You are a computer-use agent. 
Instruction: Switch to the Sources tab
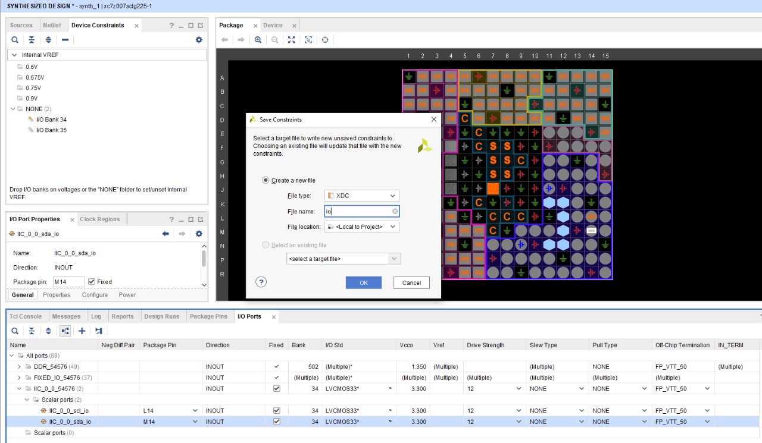pyautogui.click(x=21, y=26)
